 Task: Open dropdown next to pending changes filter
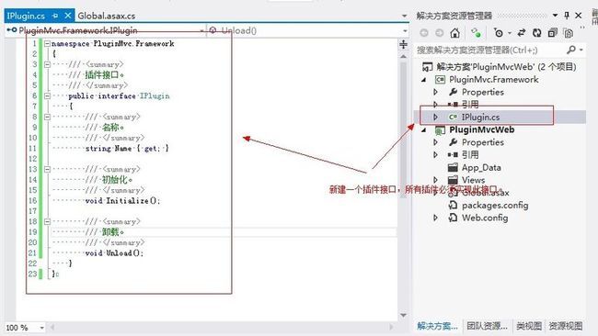coord(510,33)
